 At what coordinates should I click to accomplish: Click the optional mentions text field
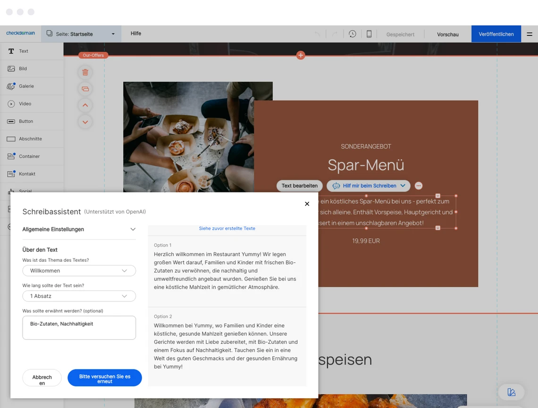point(79,328)
